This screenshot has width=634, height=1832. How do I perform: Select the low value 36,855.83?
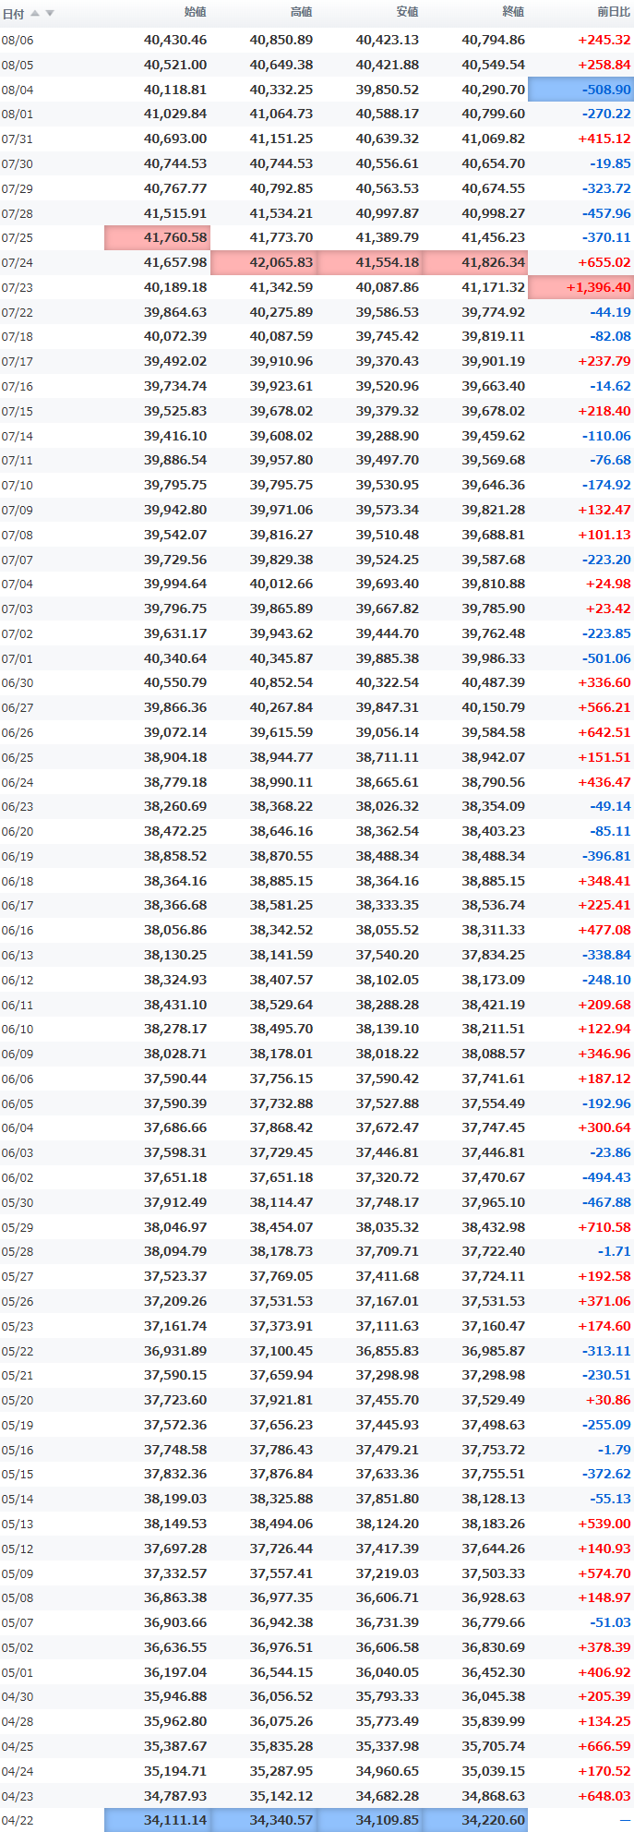pos(388,1350)
